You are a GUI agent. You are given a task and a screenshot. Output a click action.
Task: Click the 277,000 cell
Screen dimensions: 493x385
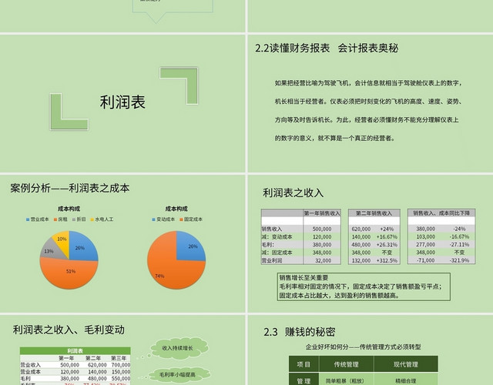pos(426,245)
